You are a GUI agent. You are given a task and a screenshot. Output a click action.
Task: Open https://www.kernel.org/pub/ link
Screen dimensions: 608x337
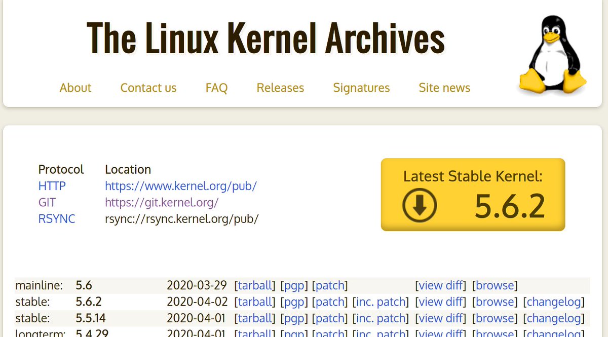181,186
